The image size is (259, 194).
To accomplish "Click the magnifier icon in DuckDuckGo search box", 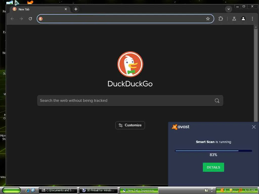I will pos(217,101).
